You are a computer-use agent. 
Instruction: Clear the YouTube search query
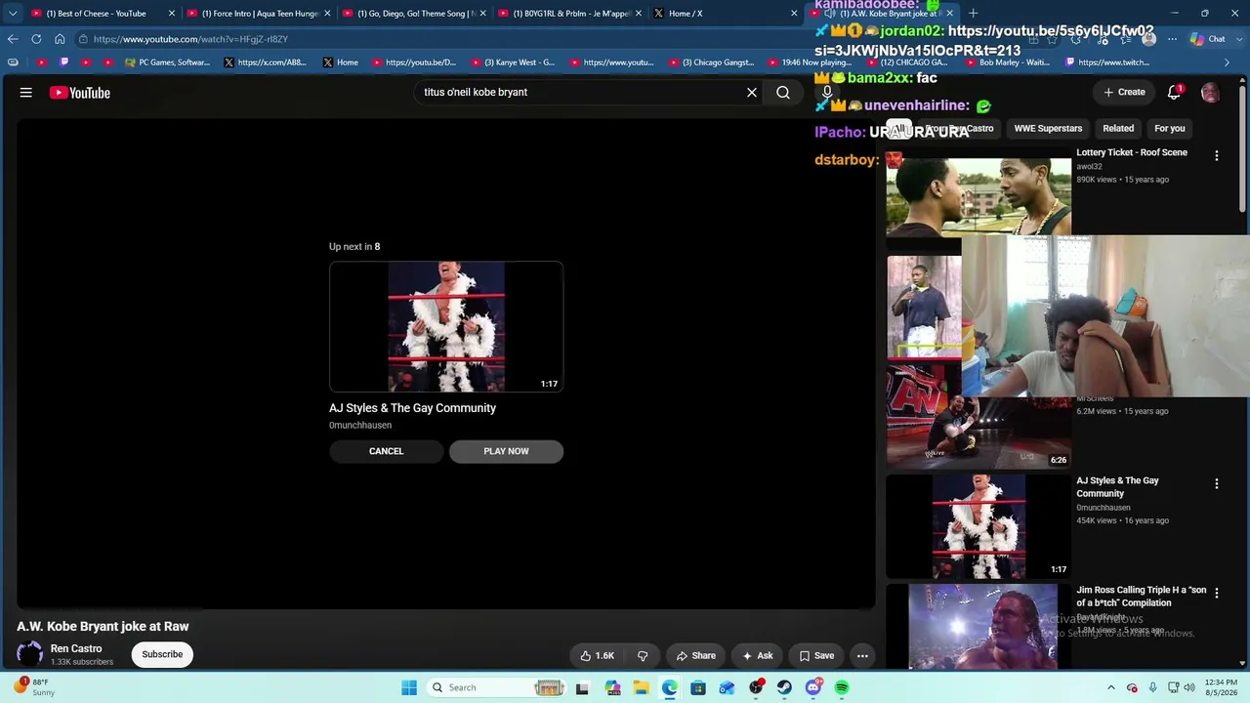(x=752, y=93)
